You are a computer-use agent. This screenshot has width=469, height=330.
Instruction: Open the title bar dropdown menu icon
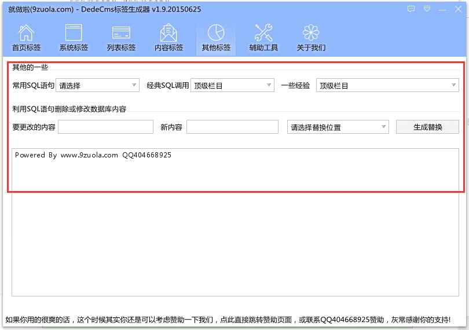click(x=427, y=9)
